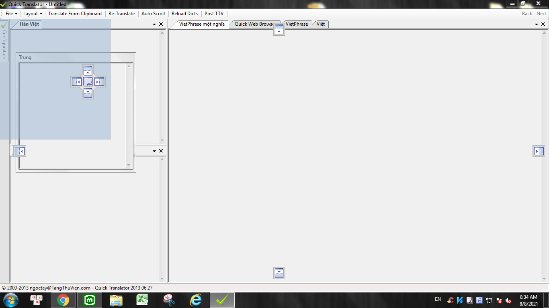
Task: Open Google Chrome from the taskbar
Action: 63,300
